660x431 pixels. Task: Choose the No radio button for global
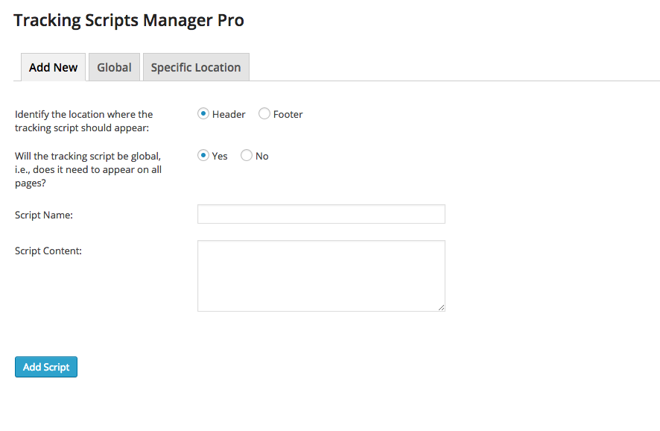pos(247,155)
